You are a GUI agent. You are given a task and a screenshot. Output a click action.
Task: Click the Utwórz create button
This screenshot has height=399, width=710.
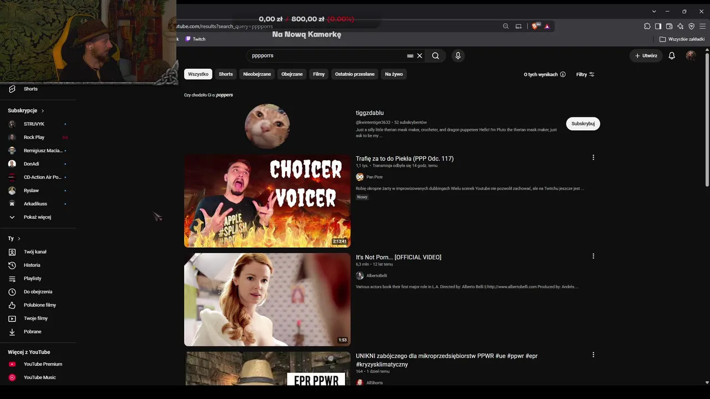click(x=646, y=55)
